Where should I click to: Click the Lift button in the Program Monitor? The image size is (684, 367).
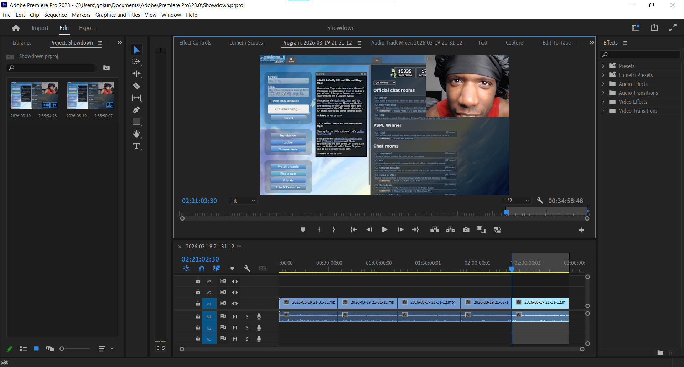click(434, 229)
